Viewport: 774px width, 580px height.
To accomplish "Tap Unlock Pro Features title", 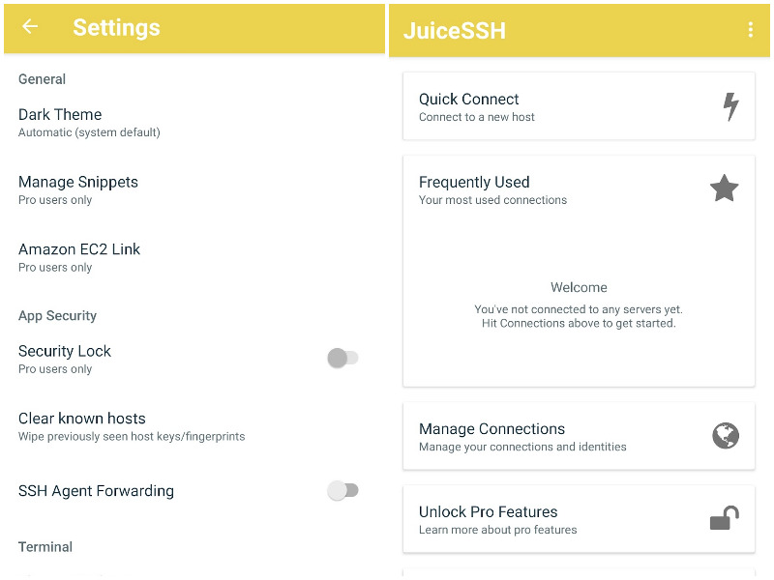I will [x=489, y=512].
